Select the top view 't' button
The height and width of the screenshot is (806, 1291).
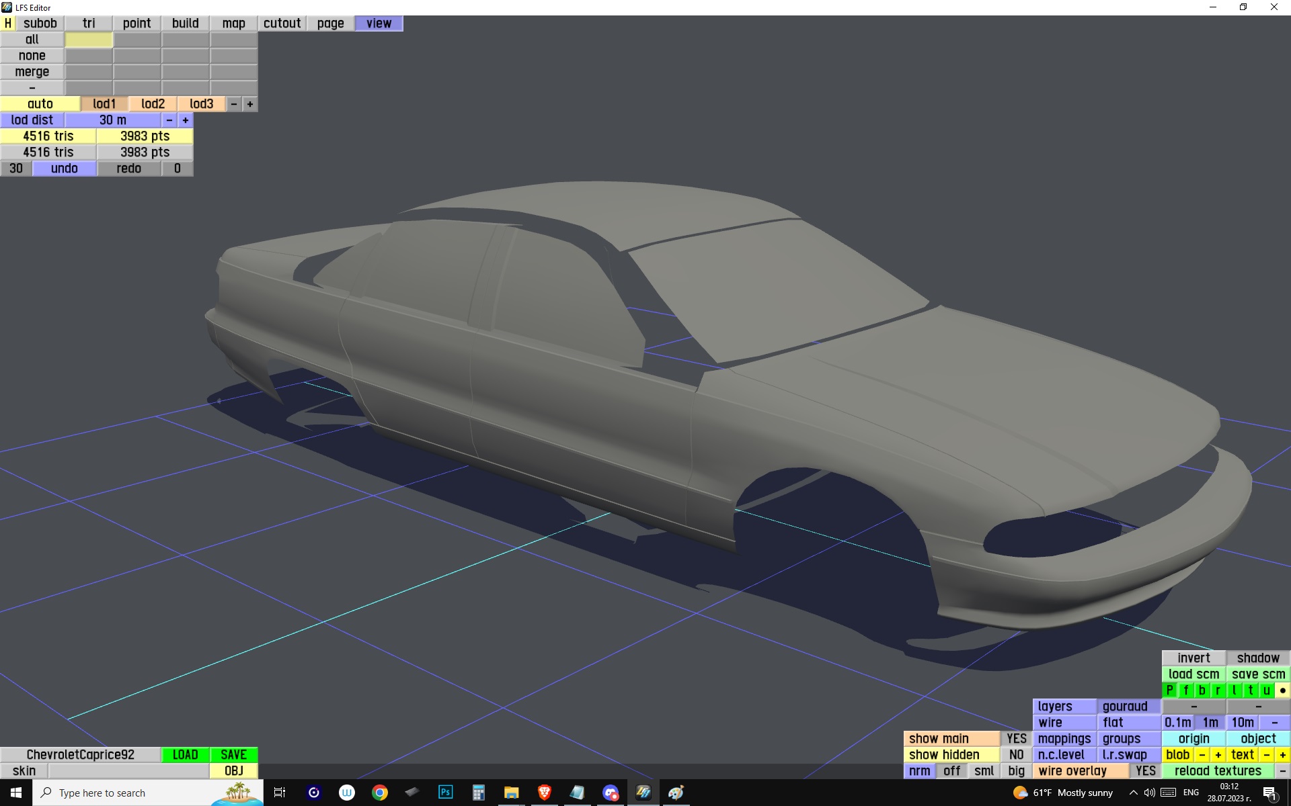point(1250,690)
